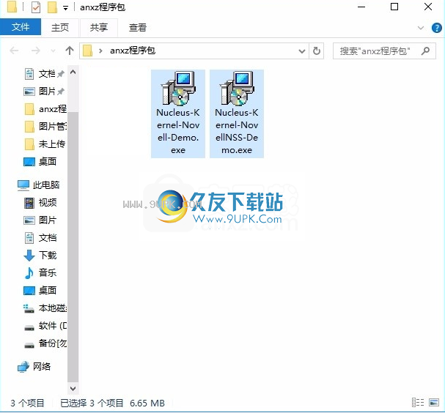The image size is (445, 413).
Task: Click the Properties checkmark icon in title bar
Action: (36, 7)
